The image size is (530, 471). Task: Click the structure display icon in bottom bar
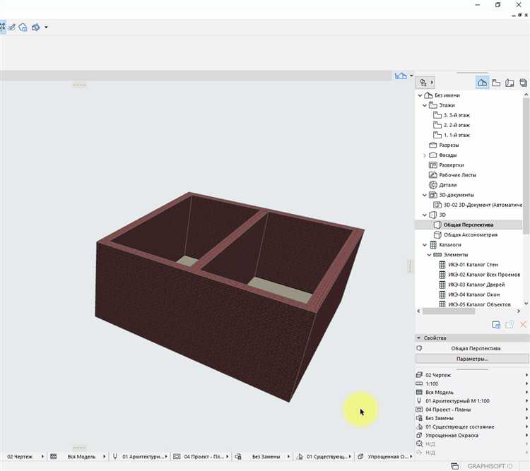click(x=54, y=456)
